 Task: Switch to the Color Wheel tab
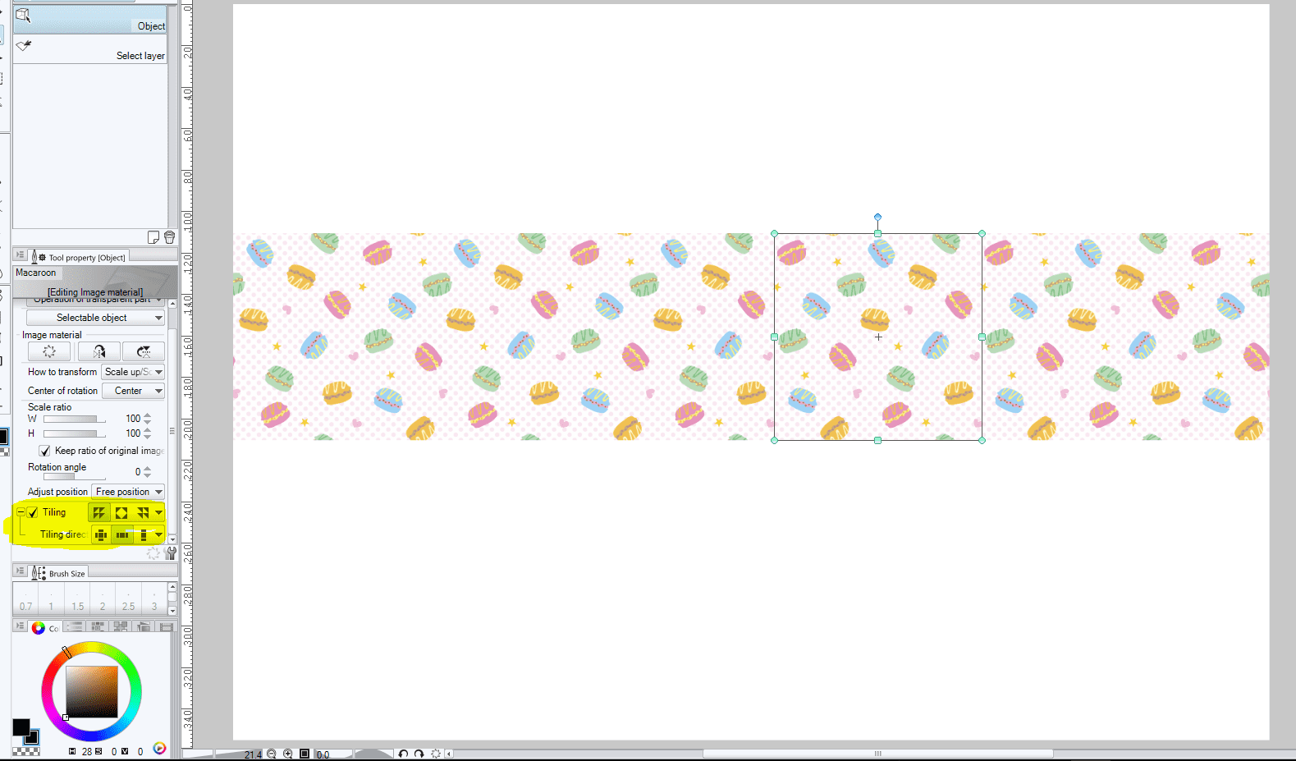coord(44,628)
